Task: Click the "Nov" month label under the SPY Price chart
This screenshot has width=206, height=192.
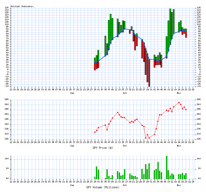Action: click(x=179, y=146)
